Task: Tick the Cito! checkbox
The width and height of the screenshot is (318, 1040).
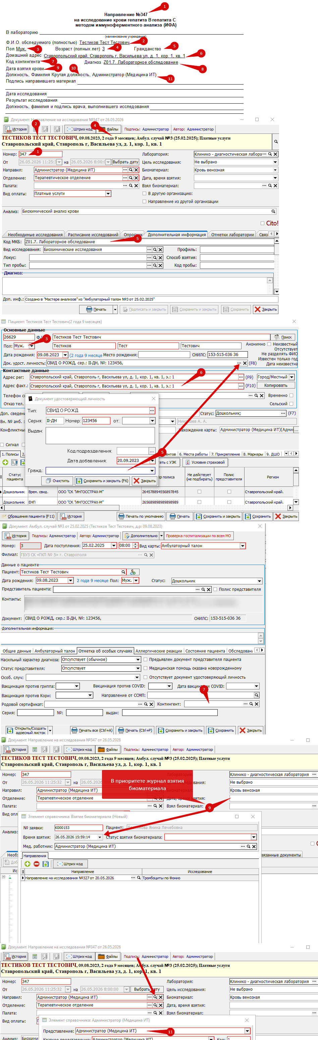Action: coord(263,223)
